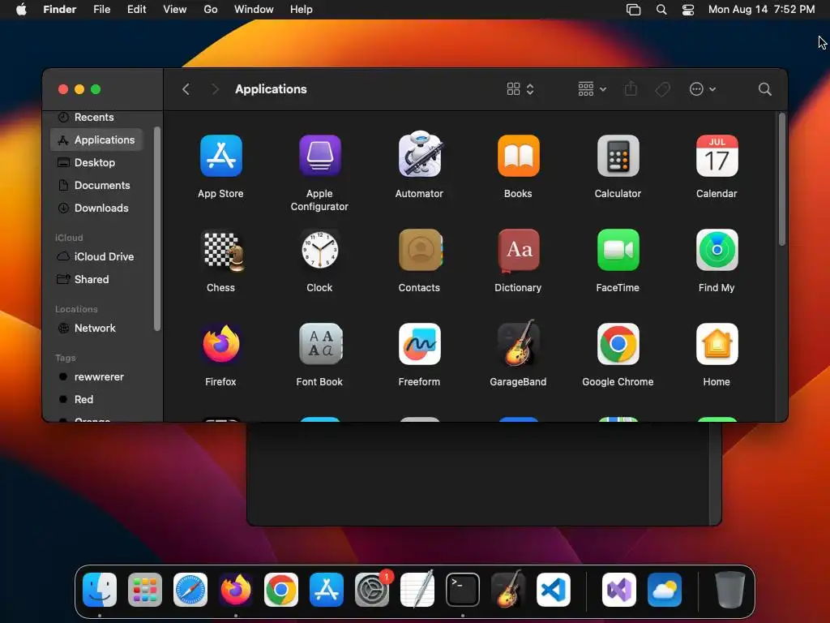The height and width of the screenshot is (623, 830).
Task: Select GarageBand in the Applications folder
Action: (518, 343)
